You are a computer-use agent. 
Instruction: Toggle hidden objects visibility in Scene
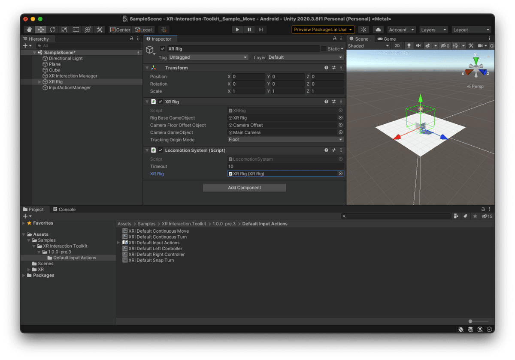click(x=445, y=46)
